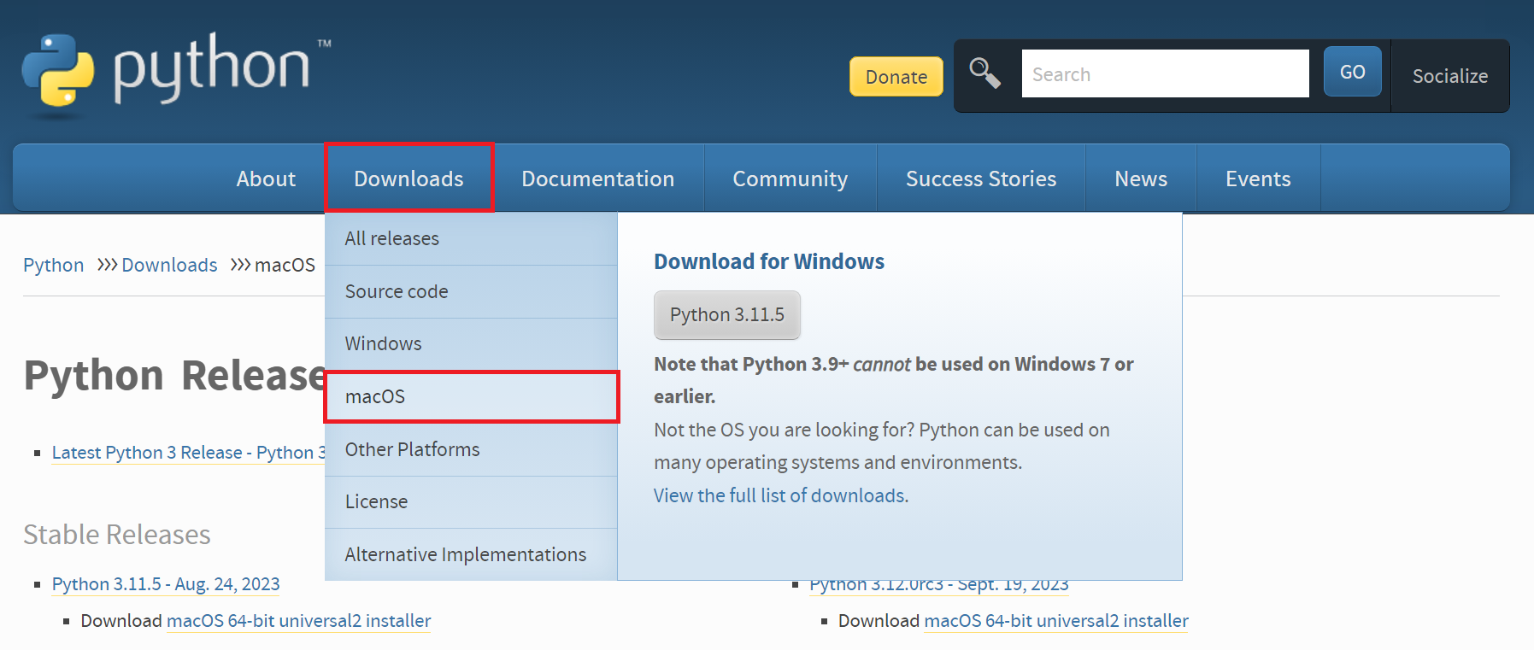This screenshot has width=1534, height=650.
Task: Select Windows in Downloads dropdown
Action: point(471,343)
